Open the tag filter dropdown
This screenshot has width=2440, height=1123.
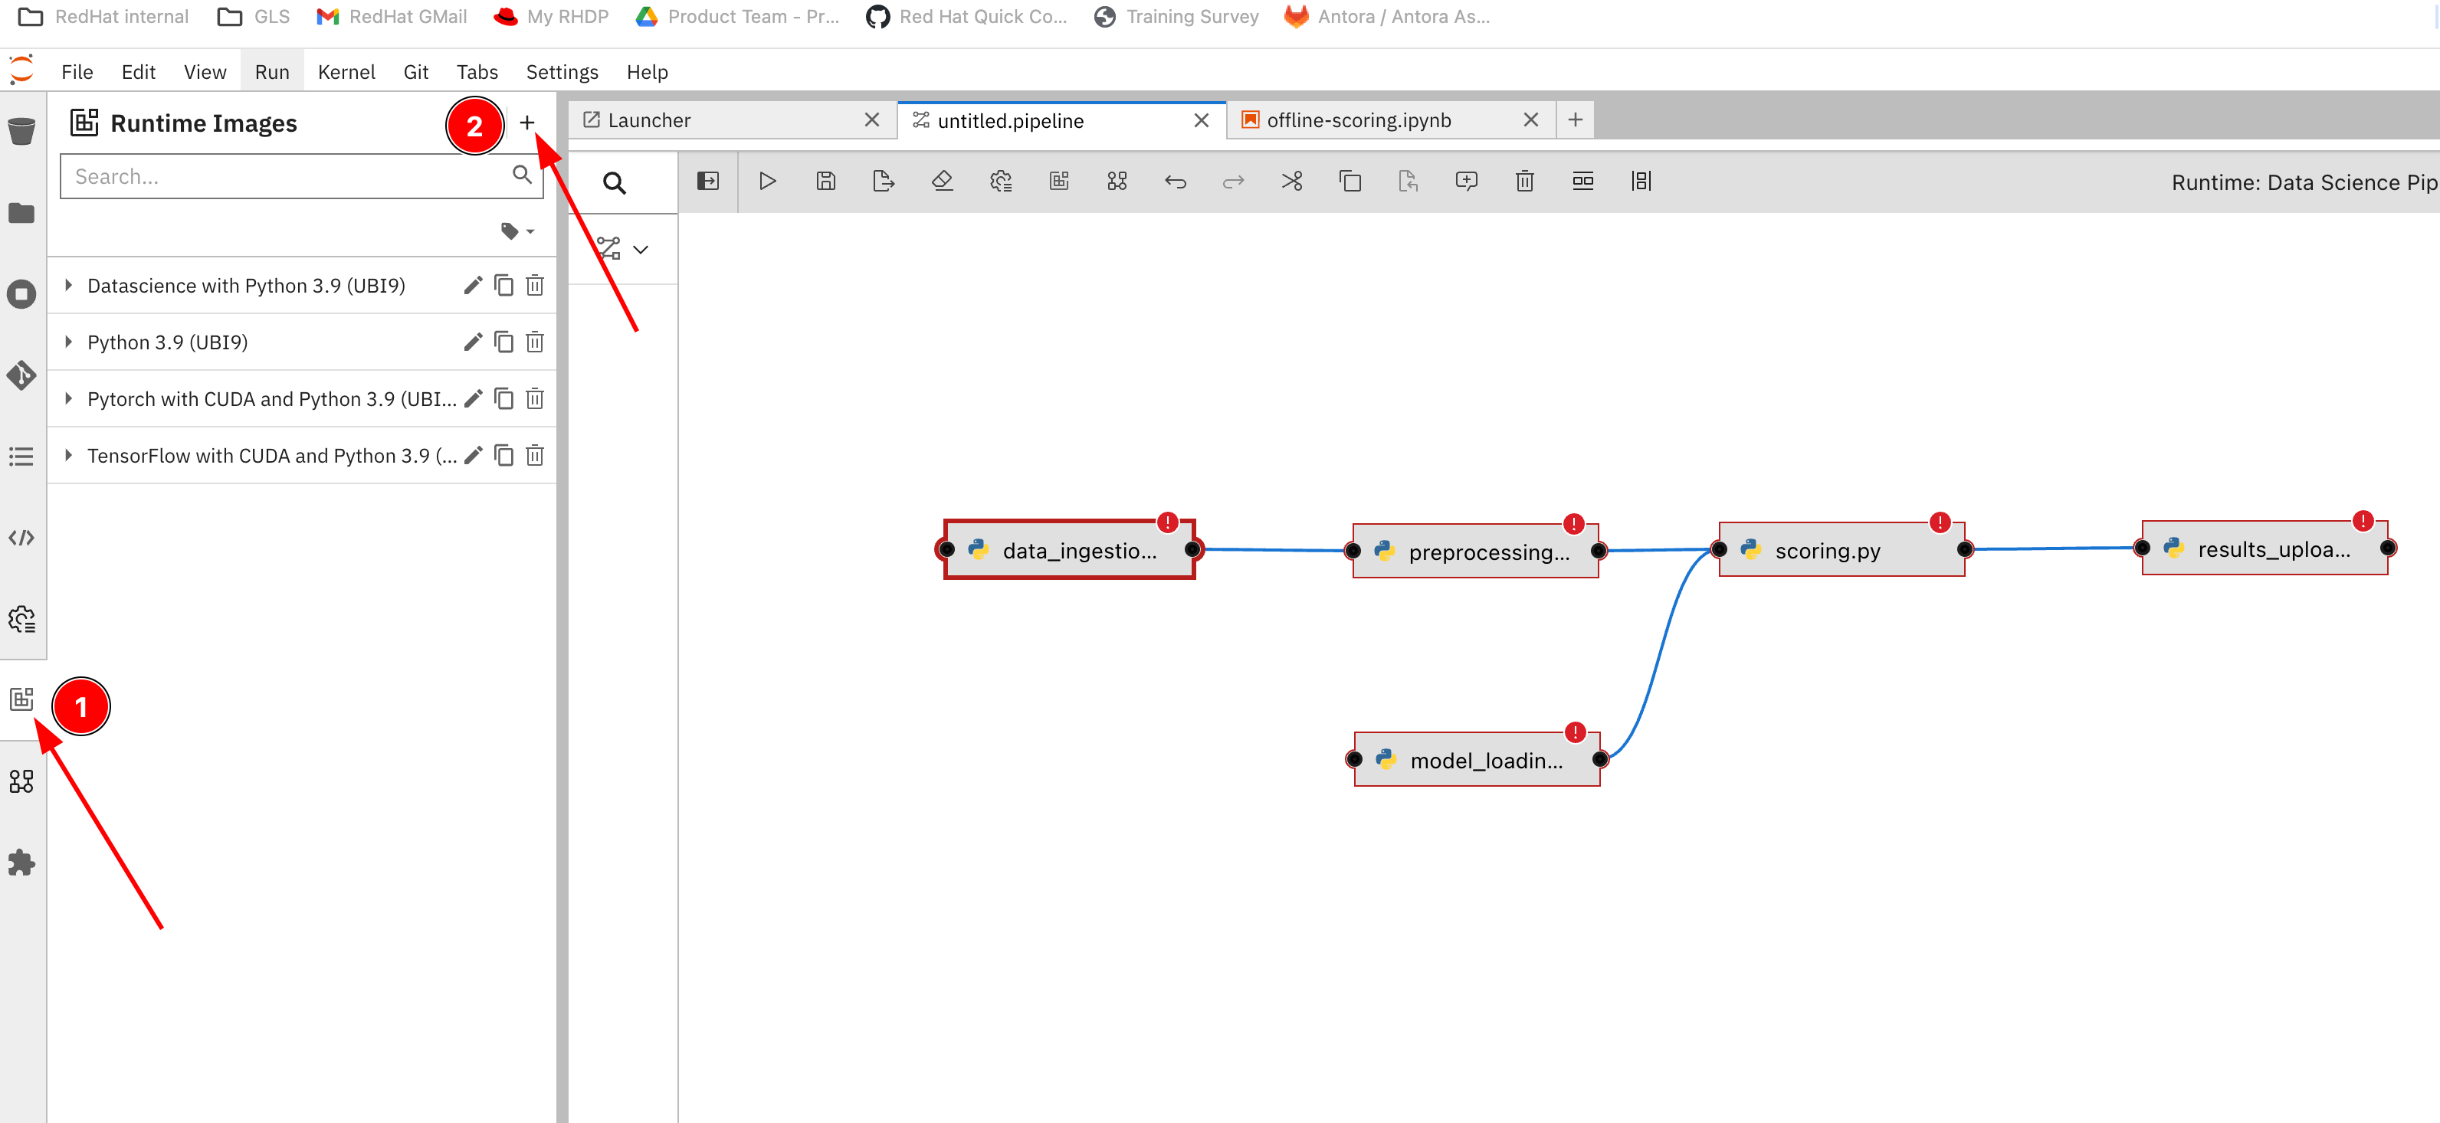tap(517, 231)
